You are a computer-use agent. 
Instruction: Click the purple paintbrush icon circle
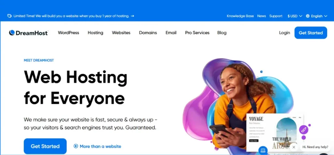(304, 130)
